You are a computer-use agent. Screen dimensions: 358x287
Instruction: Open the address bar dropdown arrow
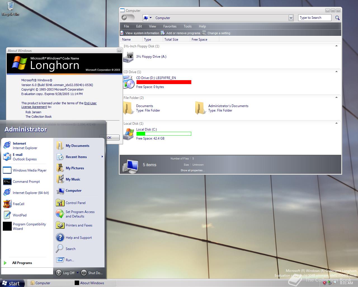pos(291,18)
